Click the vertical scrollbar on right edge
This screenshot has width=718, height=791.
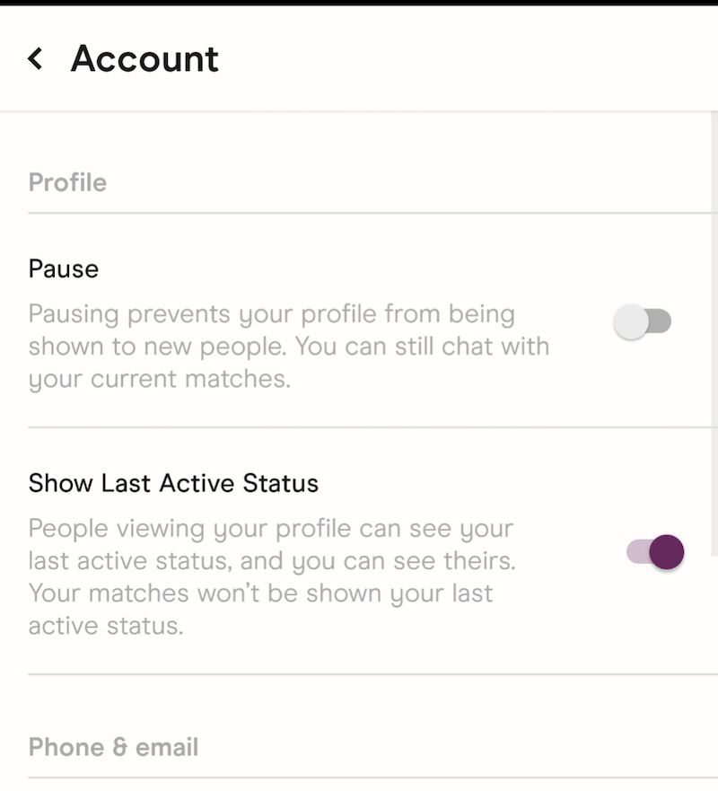point(714,332)
